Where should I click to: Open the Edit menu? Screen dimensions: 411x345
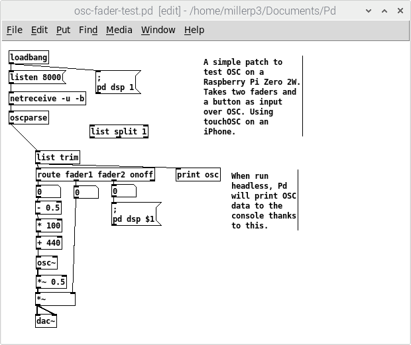(x=39, y=30)
